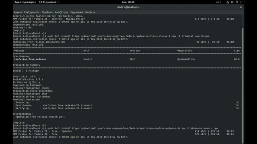Click the Version column header text
Viewport: 257px width, 144px height.
coord(135,51)
